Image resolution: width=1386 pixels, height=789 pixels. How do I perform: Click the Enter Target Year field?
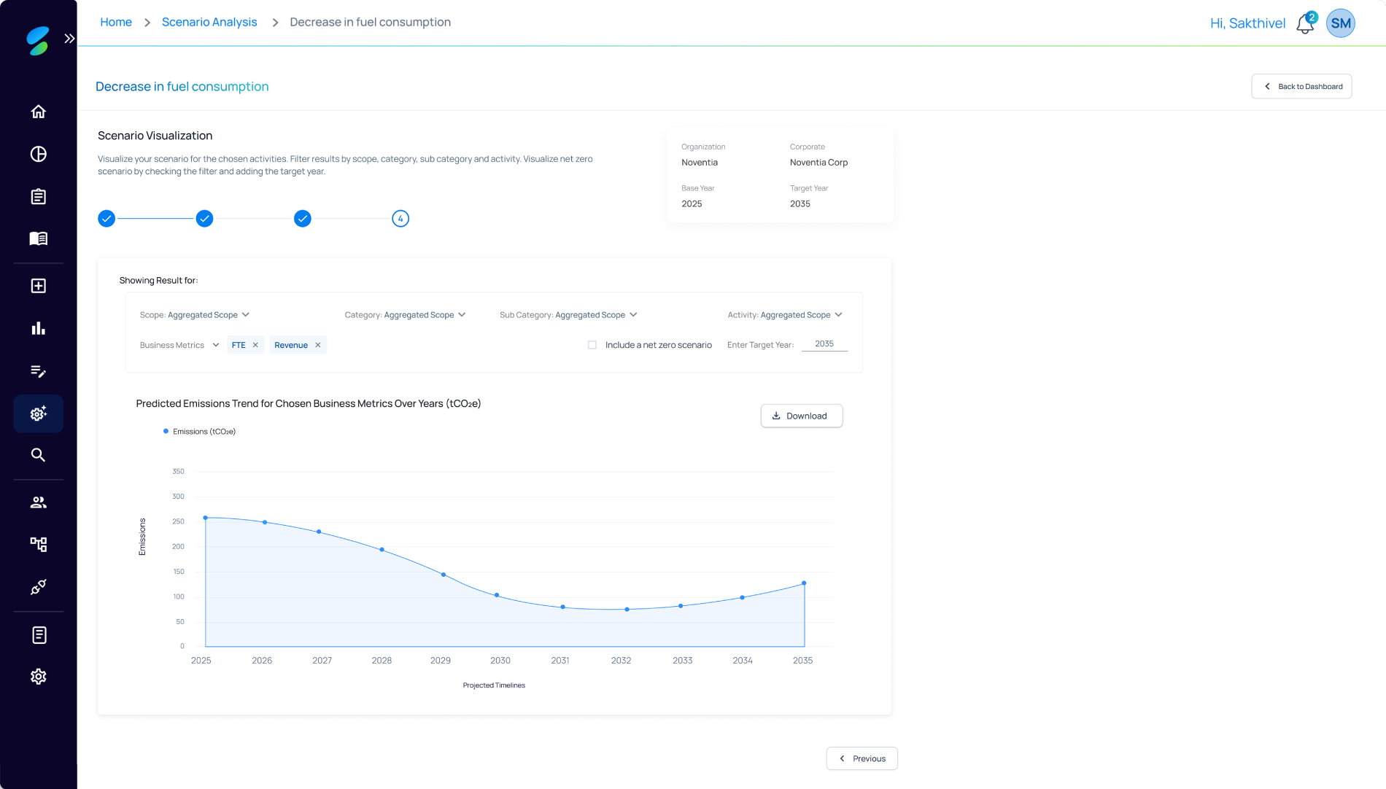point(824,344)
